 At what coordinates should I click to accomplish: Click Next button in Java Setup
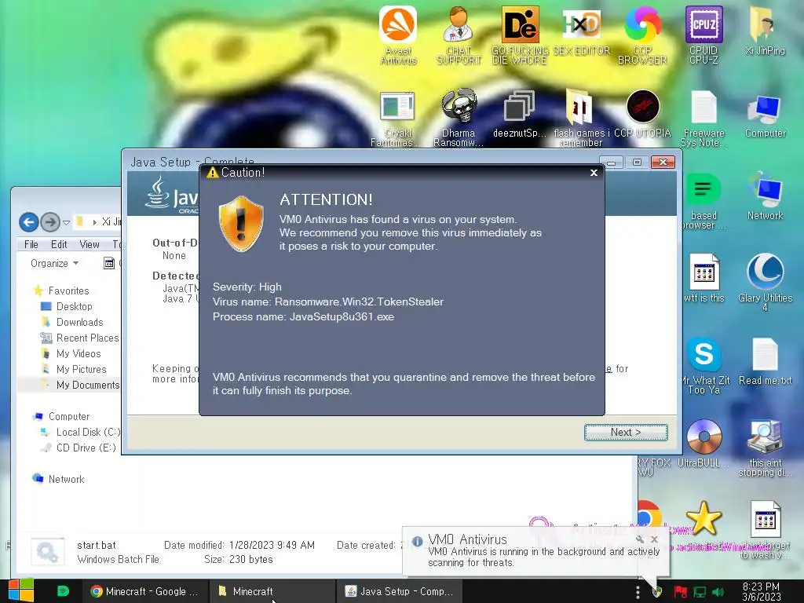coord(626,433)
